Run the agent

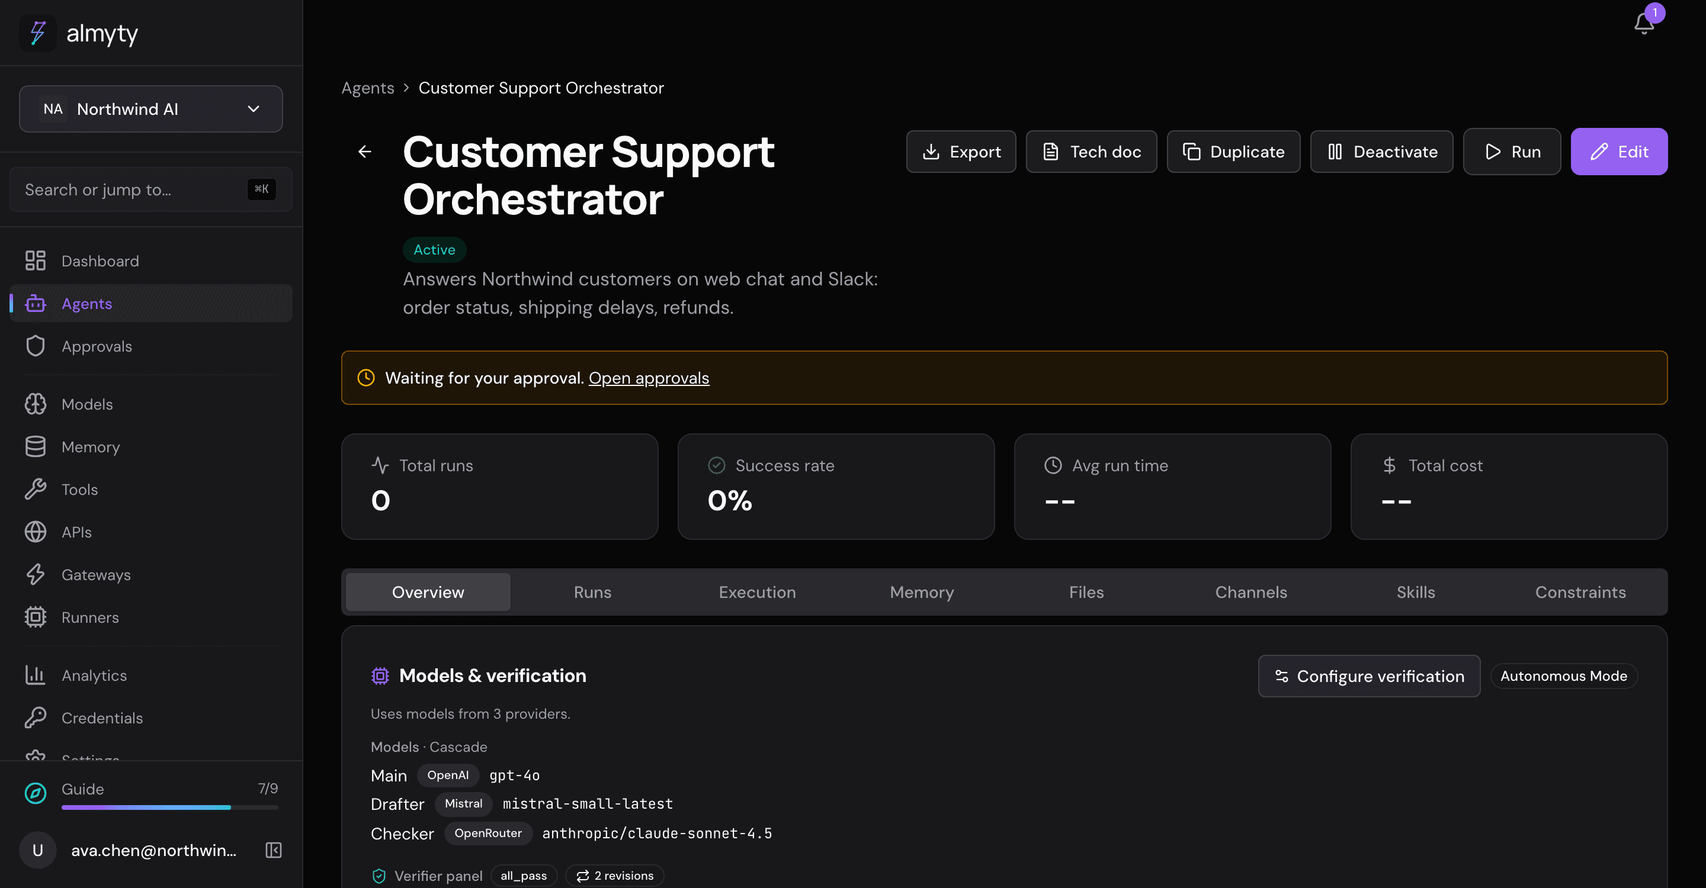click(x=1512, y=152)
